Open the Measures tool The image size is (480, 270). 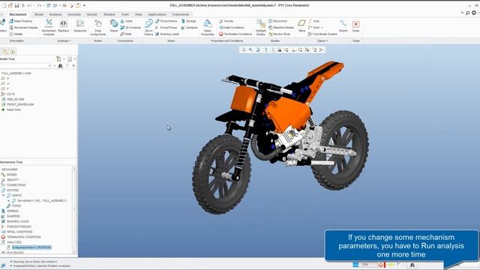point(80,26)
